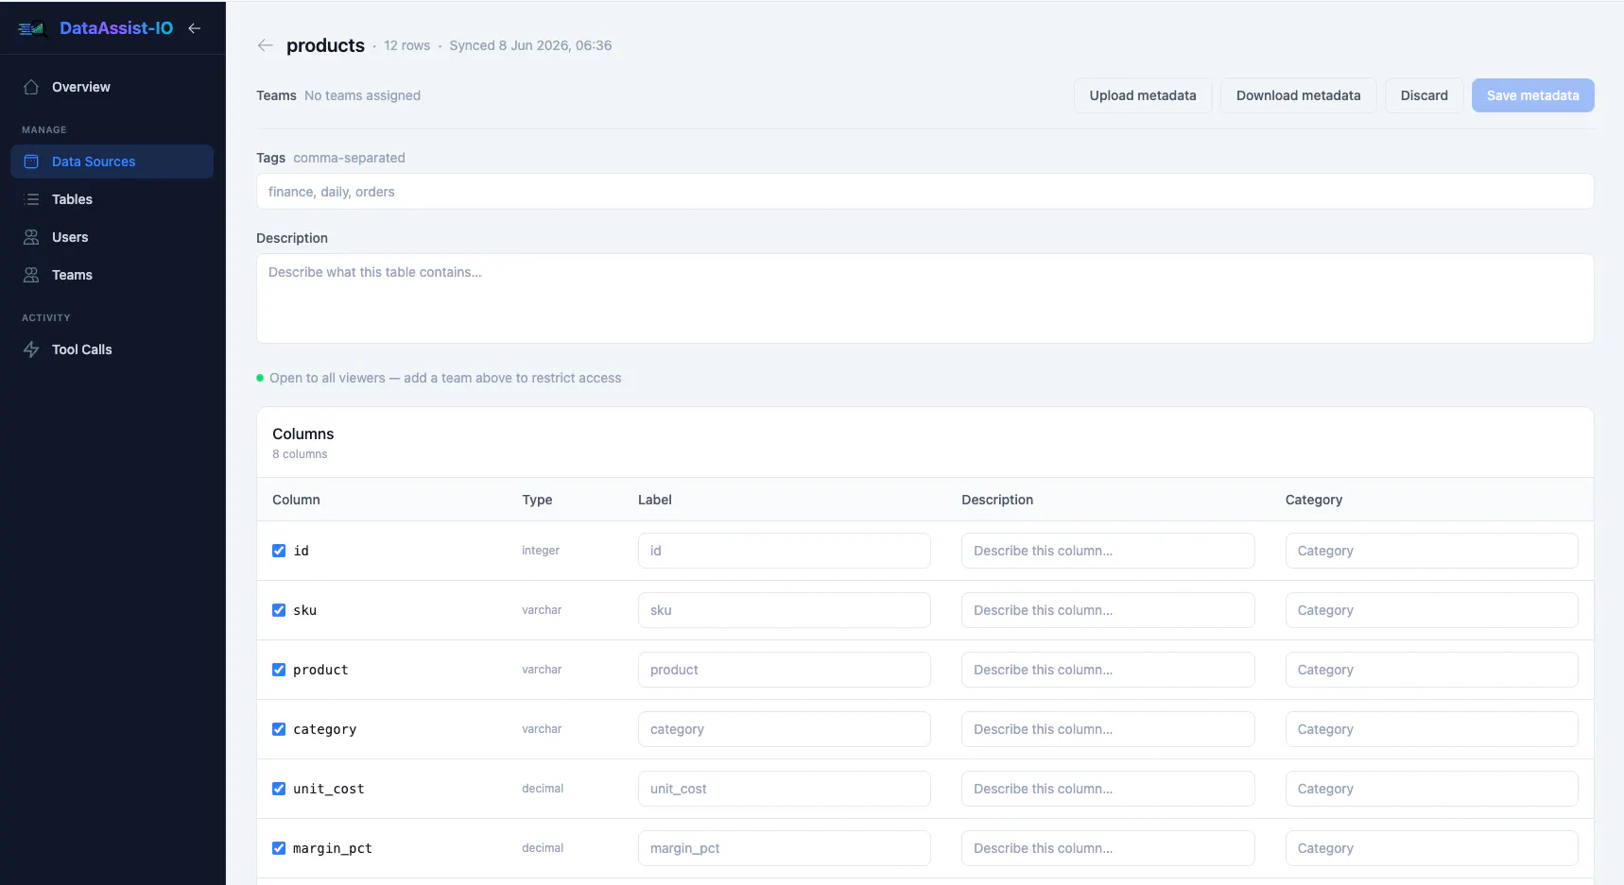Navigate to Users section
1624x885 pixels.
click(112, 237)
